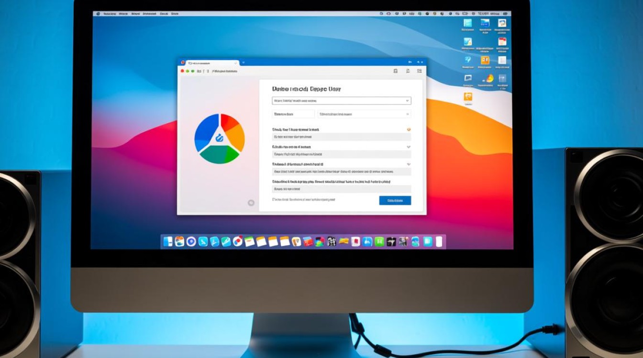The width and height of the screenshot is (643, 358).
Task: Click the first item in the top menu bar
Action: click(97, 14)
